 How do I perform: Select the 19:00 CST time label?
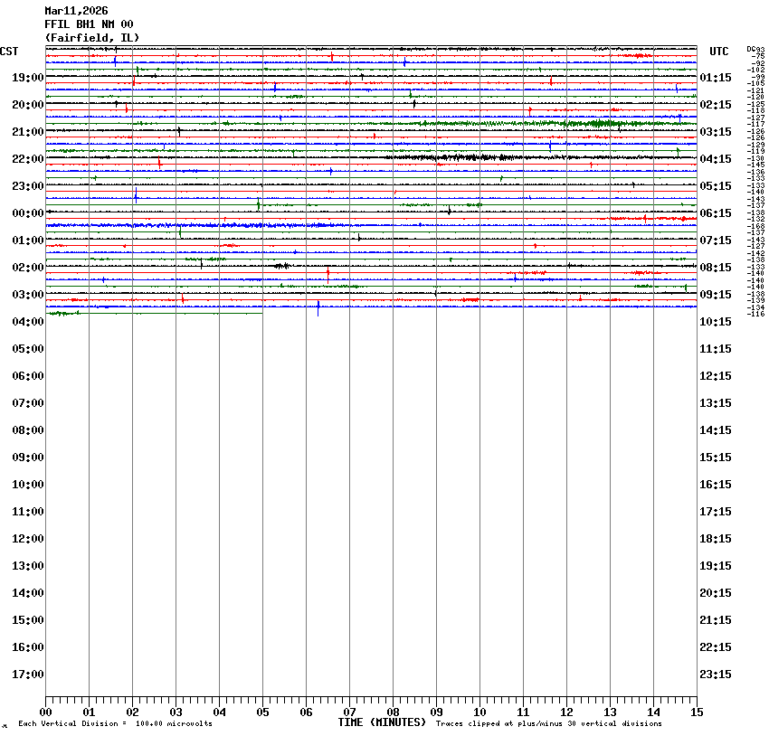coord(27,78)
